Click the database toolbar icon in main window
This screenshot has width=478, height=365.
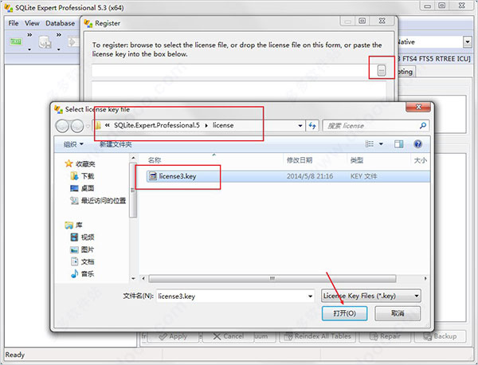(45, 42)
